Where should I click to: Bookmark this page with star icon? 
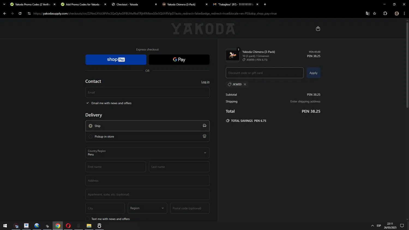coord(375,13)
